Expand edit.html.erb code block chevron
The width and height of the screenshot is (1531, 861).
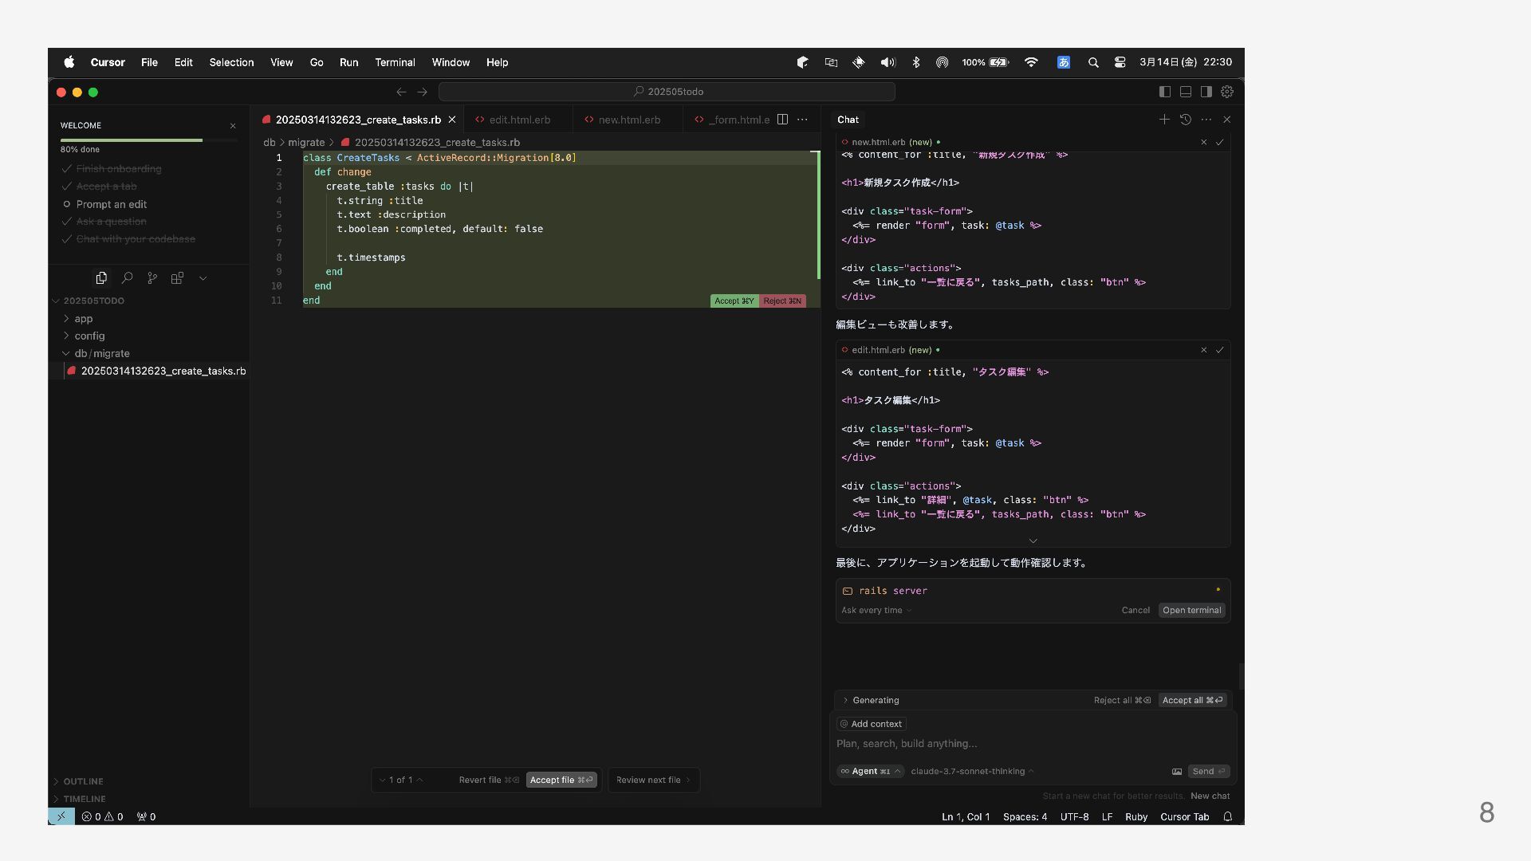coord(1033,541)
